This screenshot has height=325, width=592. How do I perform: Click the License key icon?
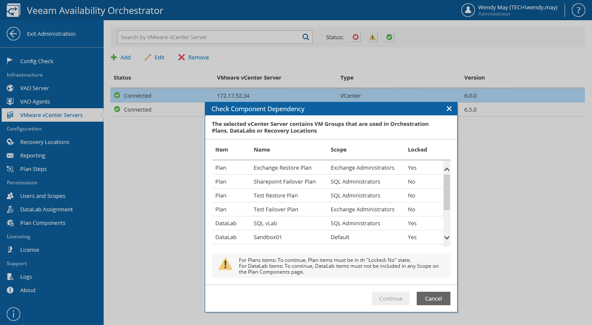pyautogui.click(x=10, y=250)
